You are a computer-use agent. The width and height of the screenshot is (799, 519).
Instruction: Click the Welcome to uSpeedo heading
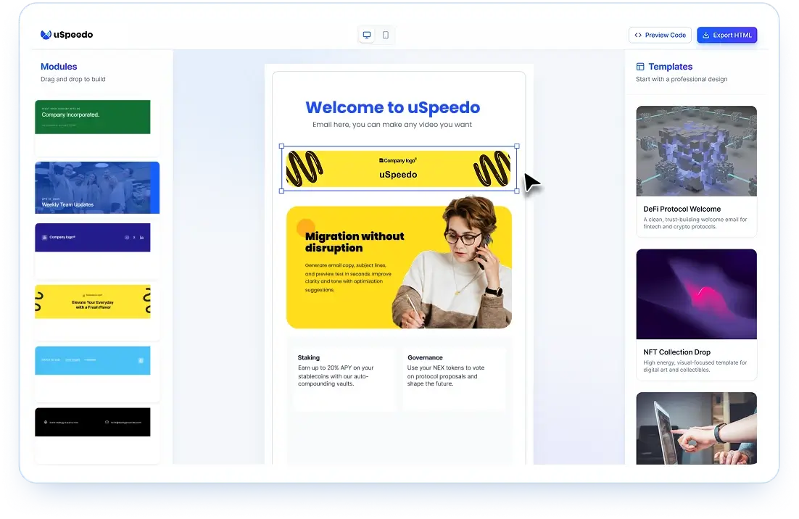pos(392,107)
